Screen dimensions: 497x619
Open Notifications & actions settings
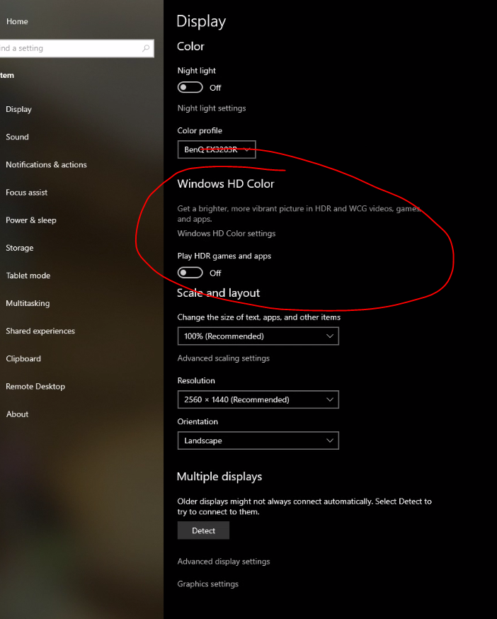click(x=46, y=164)
